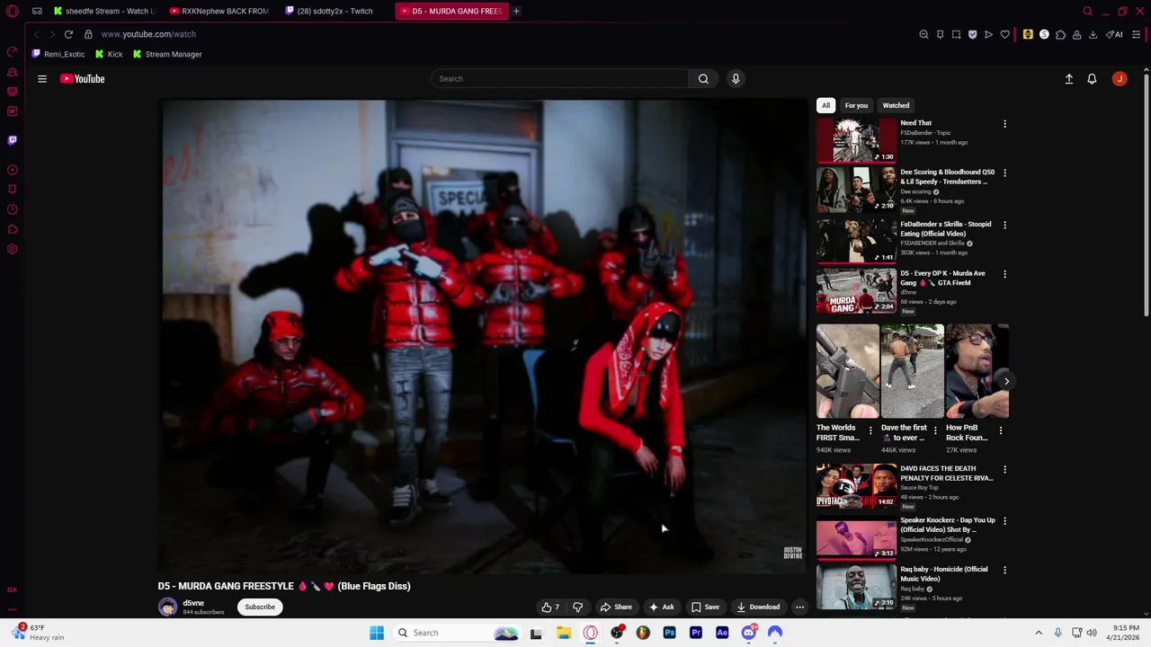The height and width of the screenshot is (647, 1151).
Task: Reload the current page
Action: click(x=68, y=34)
